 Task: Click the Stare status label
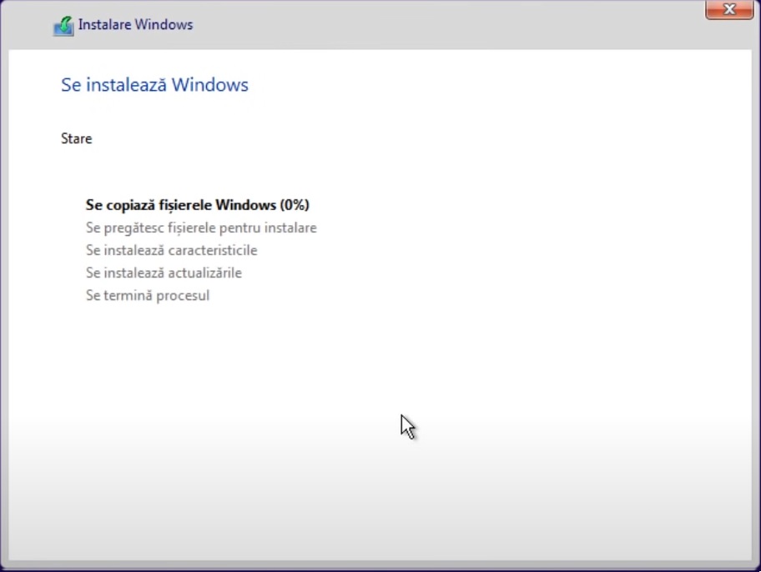(76, 138)
